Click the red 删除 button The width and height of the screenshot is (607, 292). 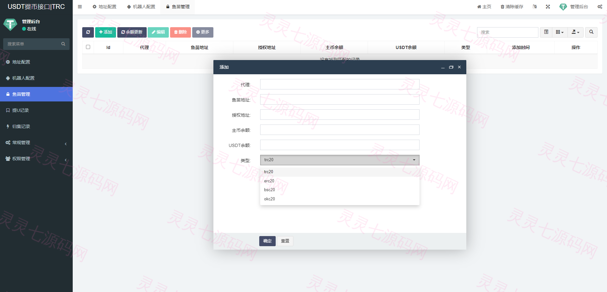coord(181,32)
